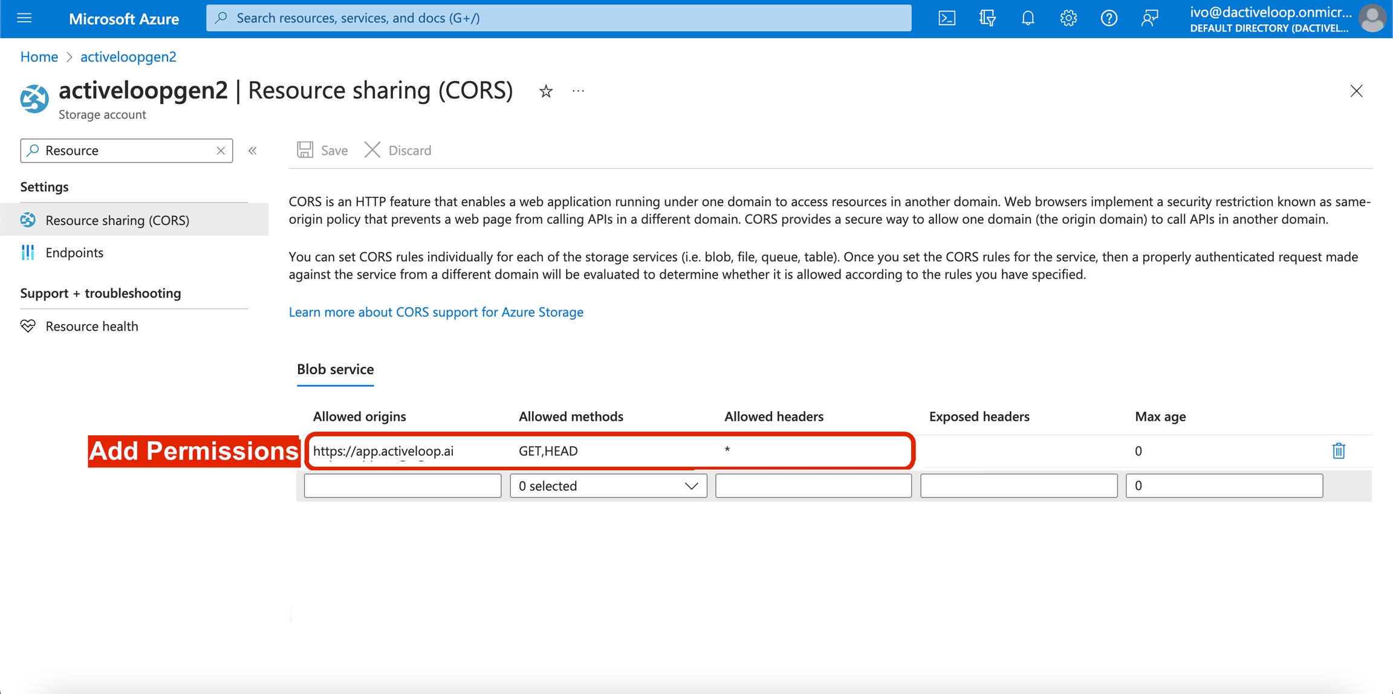This screenshot has height=694, width=1393.
Task: Switch to the Blob service tab
Action: [x=335, y=369]
